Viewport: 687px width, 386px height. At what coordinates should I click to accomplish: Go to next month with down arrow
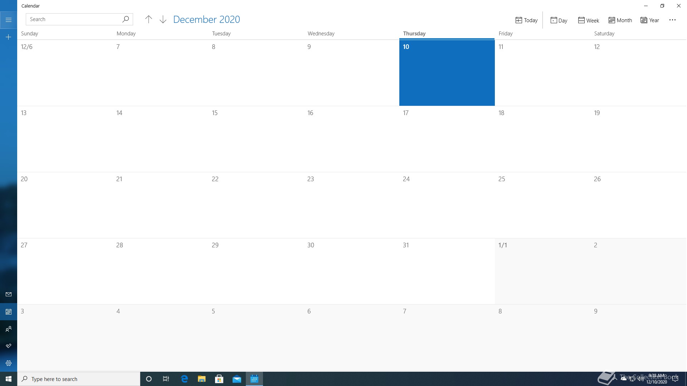(163, 19)
